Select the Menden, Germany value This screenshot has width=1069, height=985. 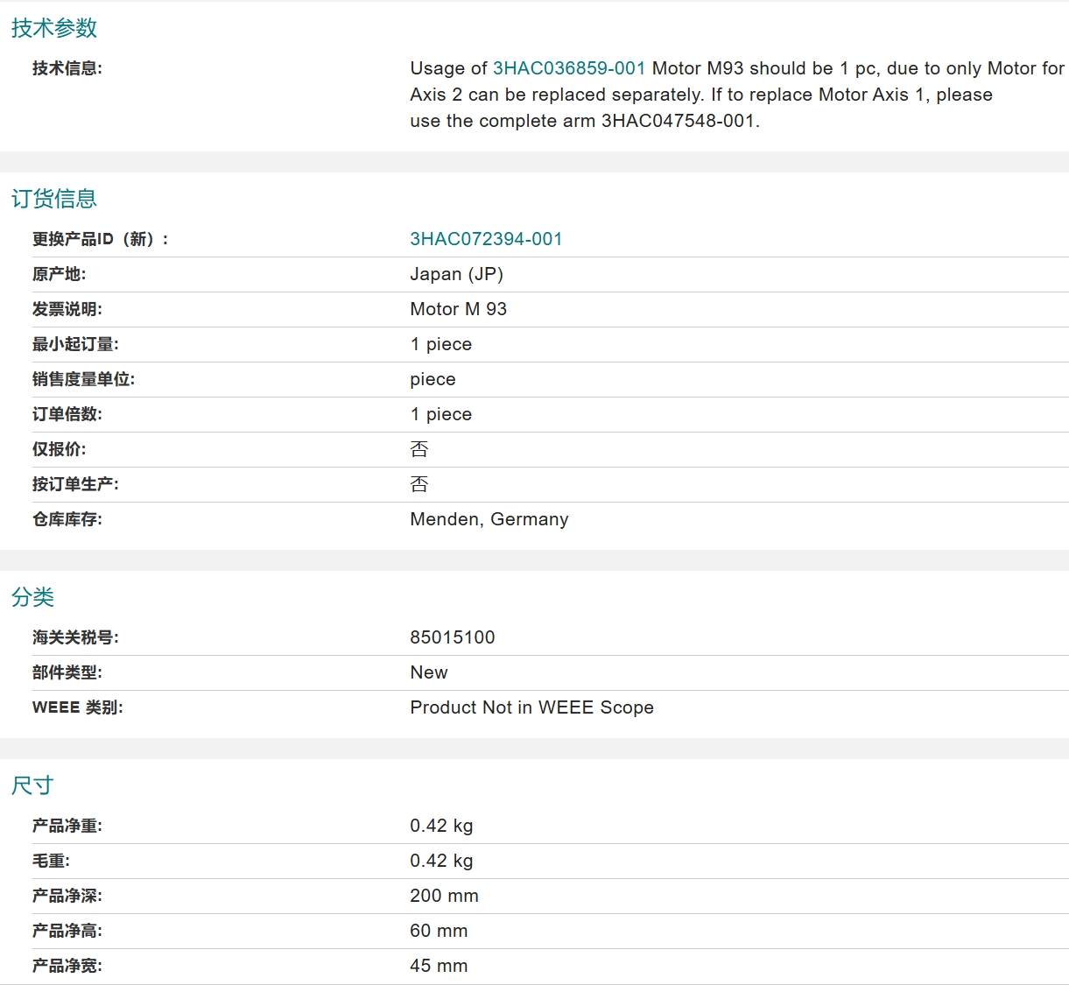(x=489, y=519)
